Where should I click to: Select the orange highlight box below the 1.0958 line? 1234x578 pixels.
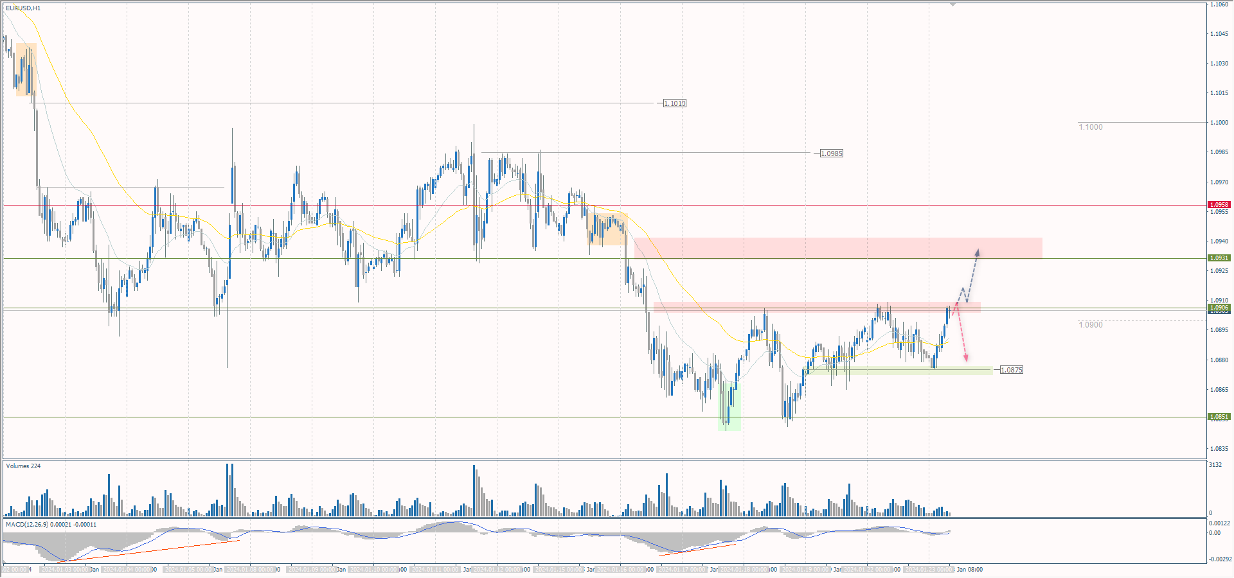(x=607, y=229)
